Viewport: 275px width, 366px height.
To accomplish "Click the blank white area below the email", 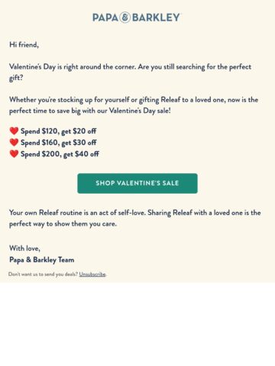I will pyautogui.click(x=137, y=324).
